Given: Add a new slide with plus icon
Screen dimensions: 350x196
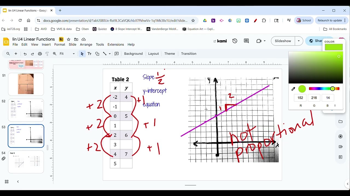Looking at the screenshot, I should [x=16, y=54].
